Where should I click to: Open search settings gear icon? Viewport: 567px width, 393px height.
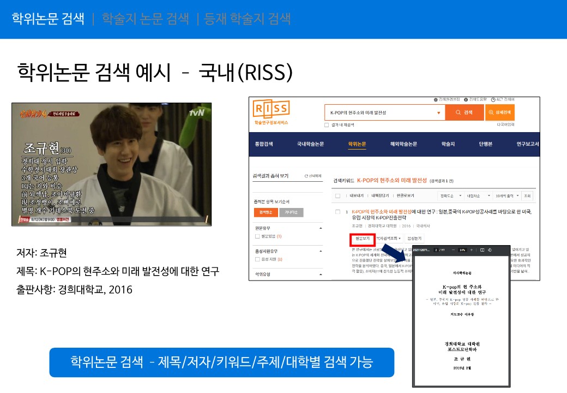(x=436, y=99)
